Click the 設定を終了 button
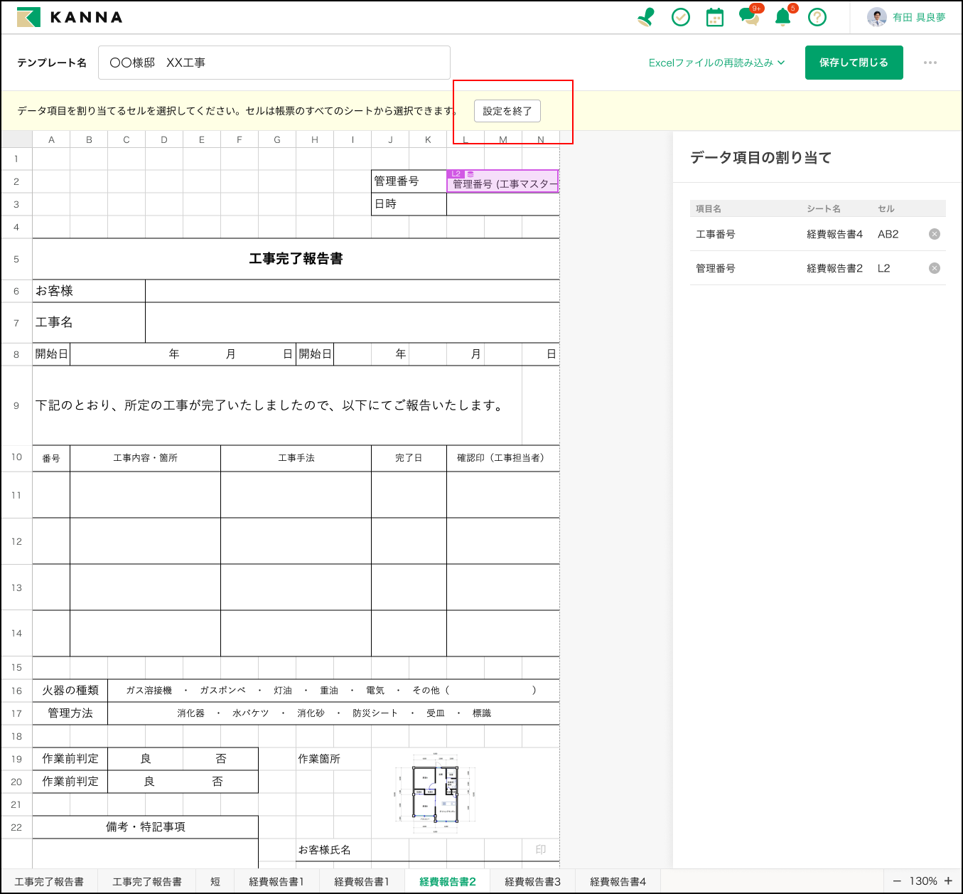 point(507,111)
